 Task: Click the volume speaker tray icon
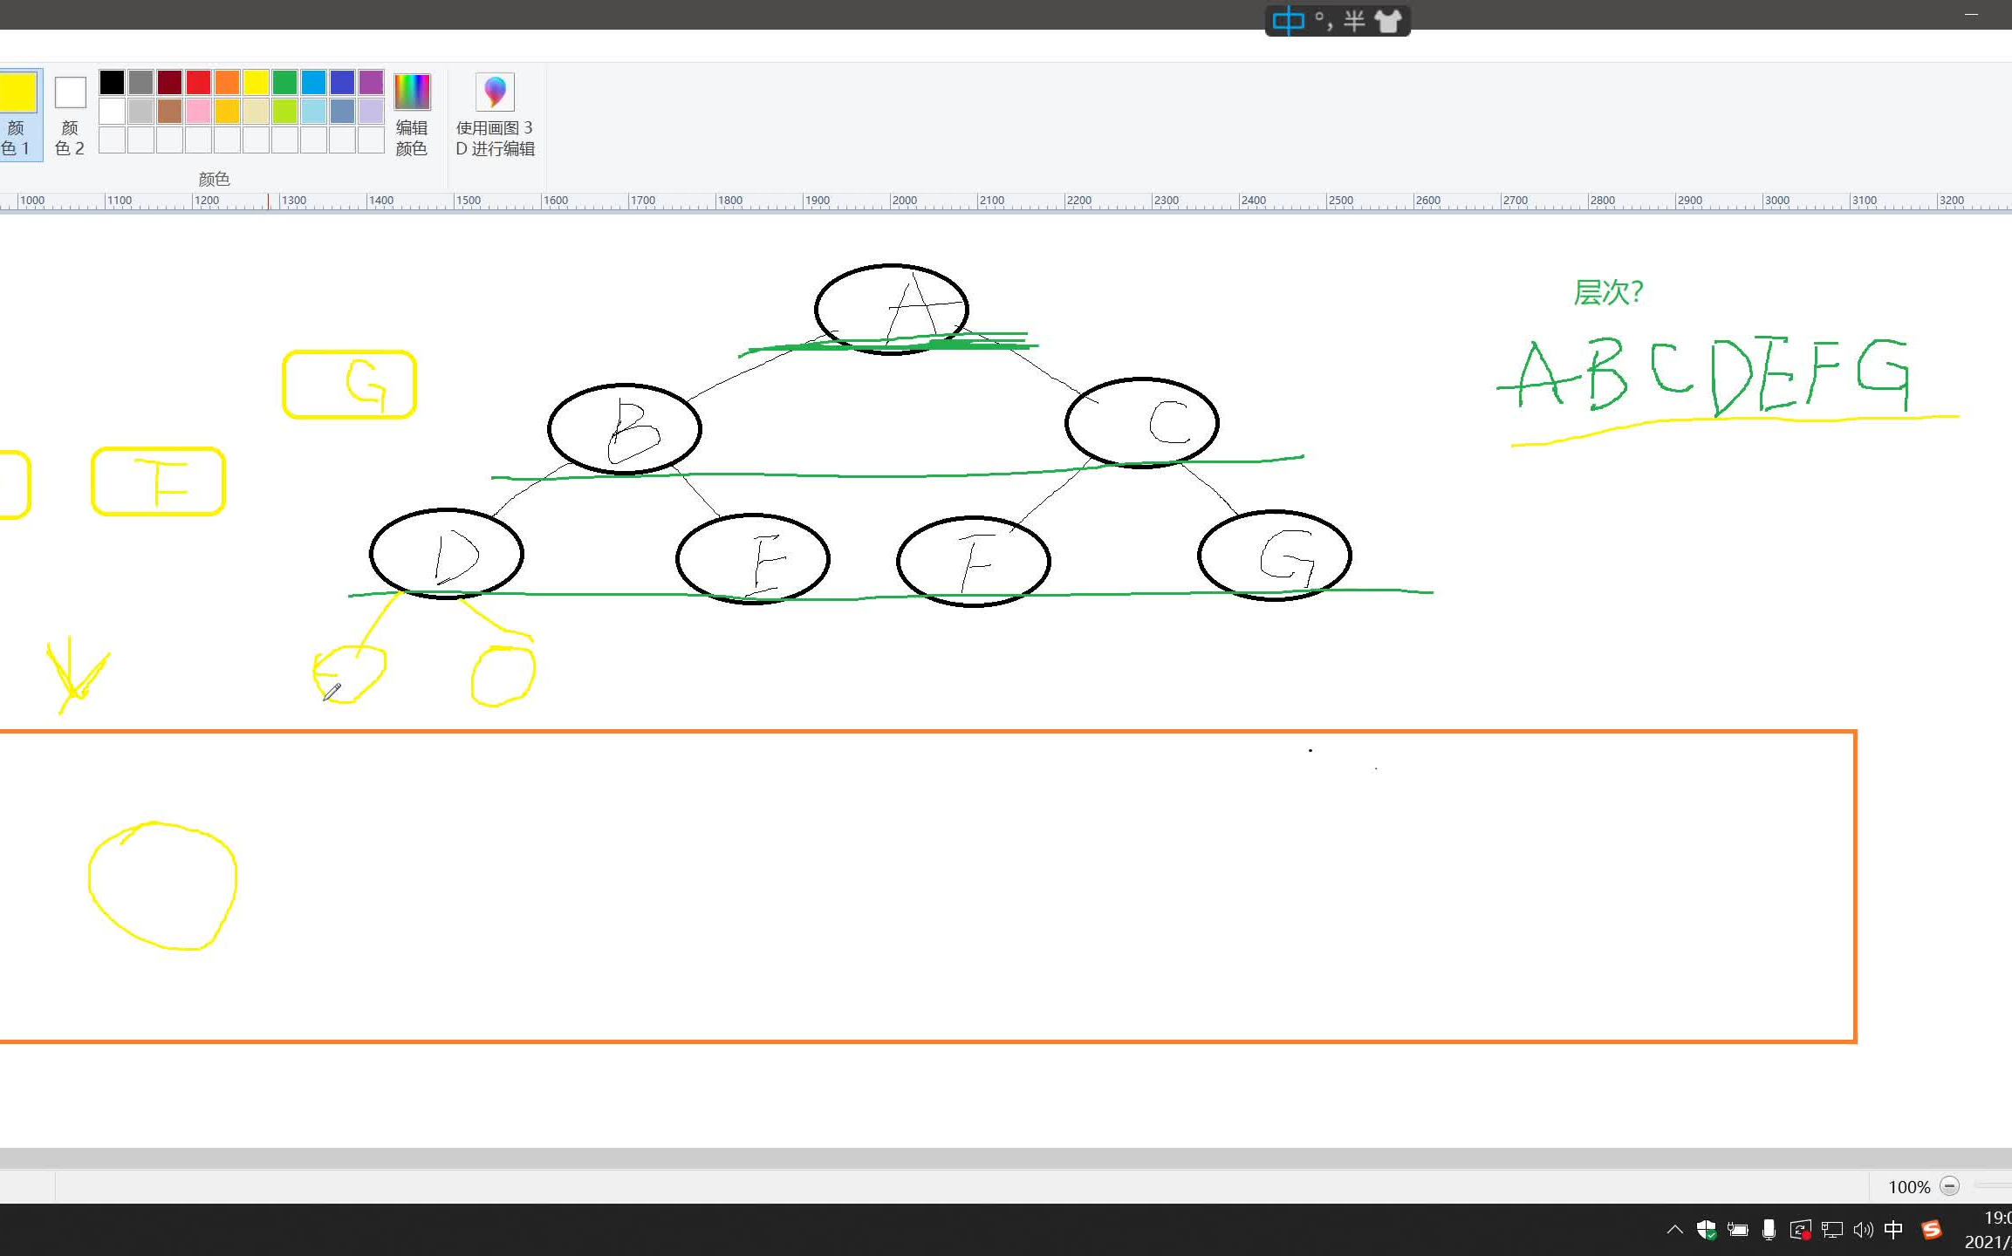[x=1863, y=1230]
